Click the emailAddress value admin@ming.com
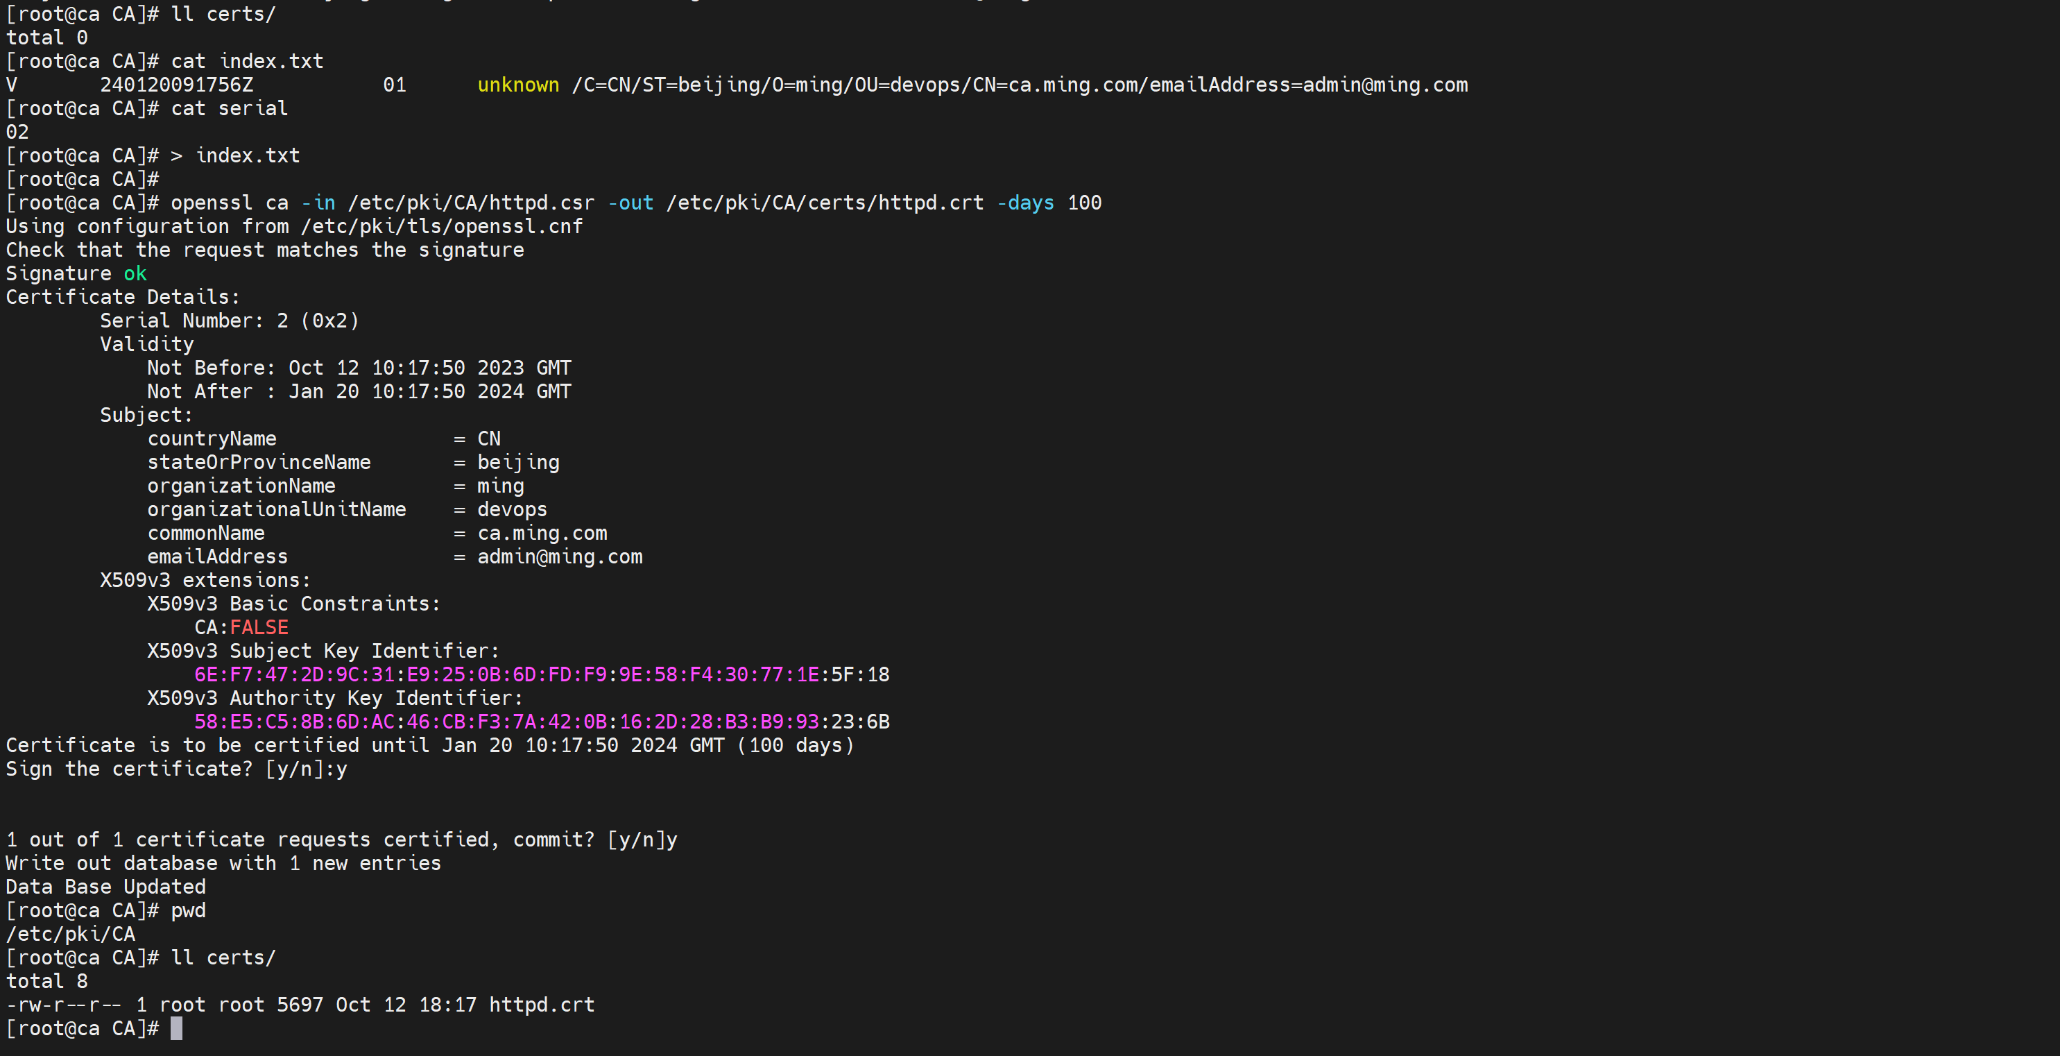This screenshot has height=1056, width=2060. (x=560, y=557)
